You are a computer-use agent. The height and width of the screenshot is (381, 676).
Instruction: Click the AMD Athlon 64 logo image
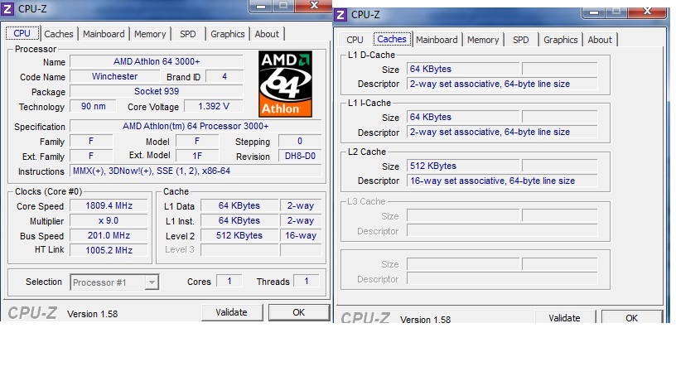click(x=285, y=84)
